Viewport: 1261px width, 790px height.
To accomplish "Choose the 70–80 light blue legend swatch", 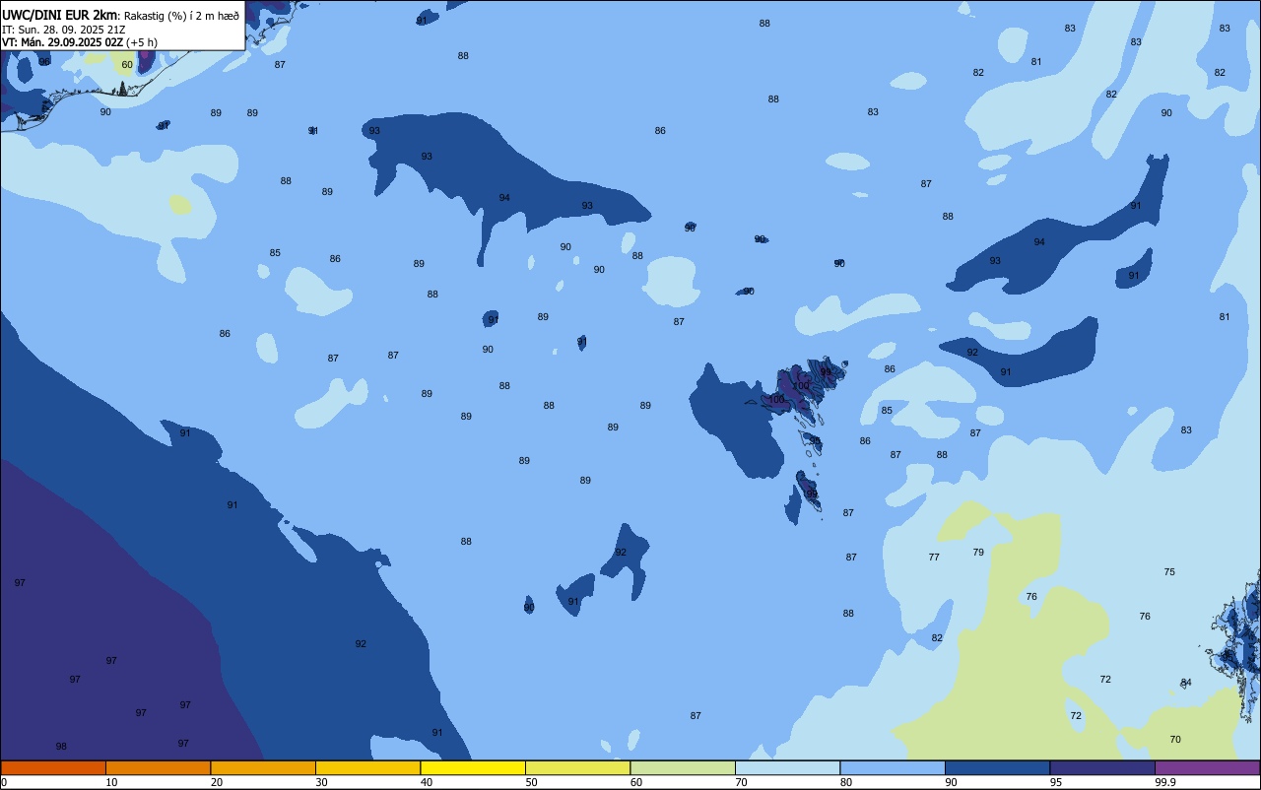I will 787,767.
